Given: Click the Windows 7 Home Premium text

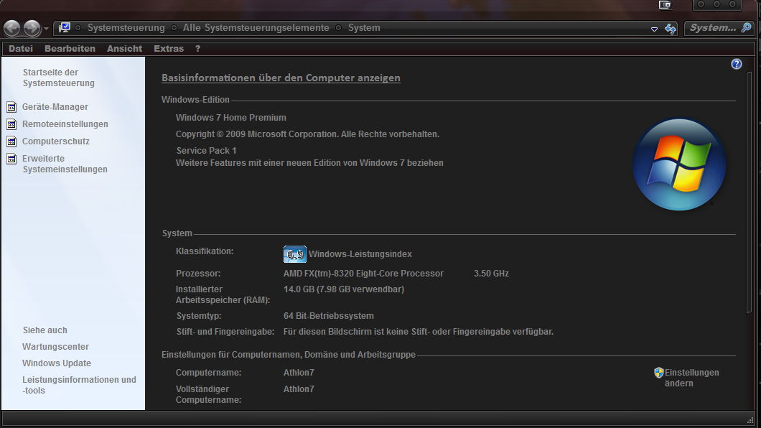Looking at the screenshot, I should (231, 118).
